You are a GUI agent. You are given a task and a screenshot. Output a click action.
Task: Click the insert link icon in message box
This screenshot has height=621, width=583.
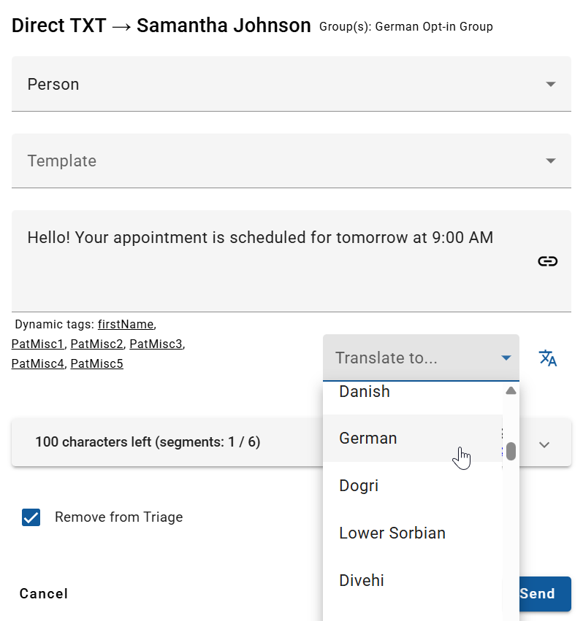pyautogui.click(x=547, y=261)
